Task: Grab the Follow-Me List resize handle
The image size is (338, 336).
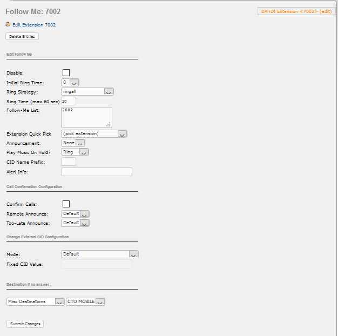Action: point(109,124)
